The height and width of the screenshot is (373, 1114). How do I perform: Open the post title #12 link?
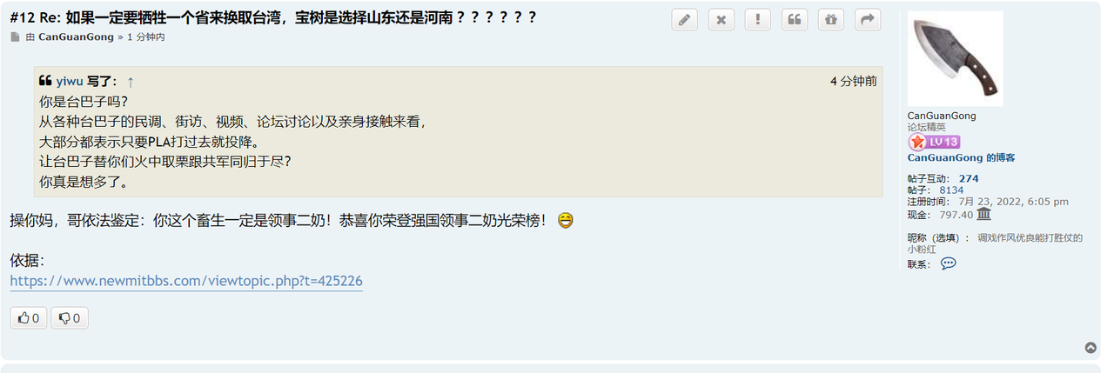coord(273,17)
